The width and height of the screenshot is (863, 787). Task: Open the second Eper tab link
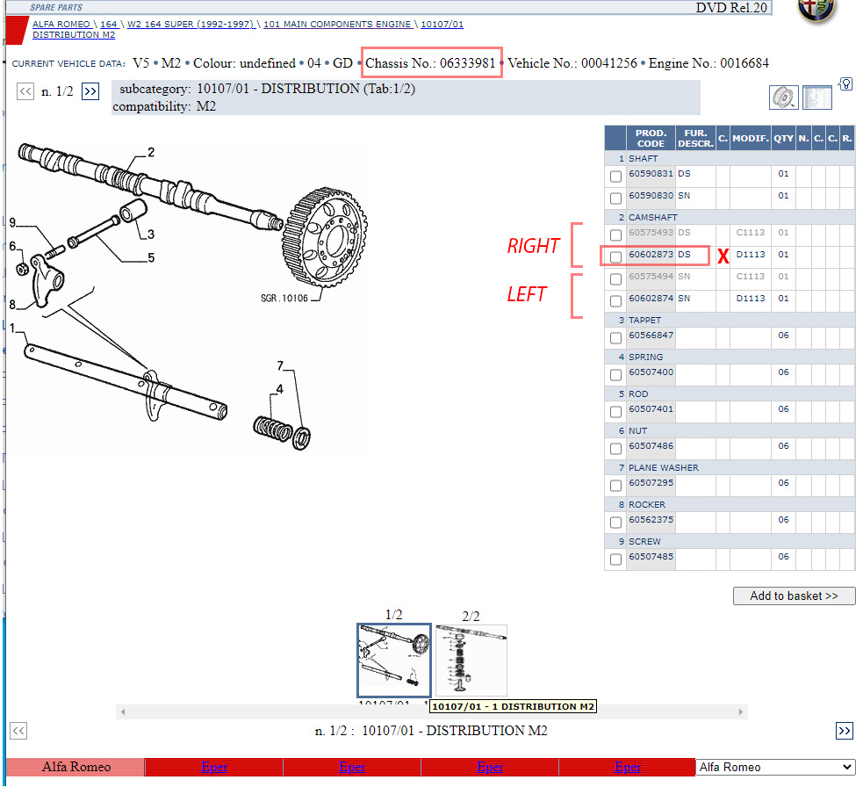352,767
